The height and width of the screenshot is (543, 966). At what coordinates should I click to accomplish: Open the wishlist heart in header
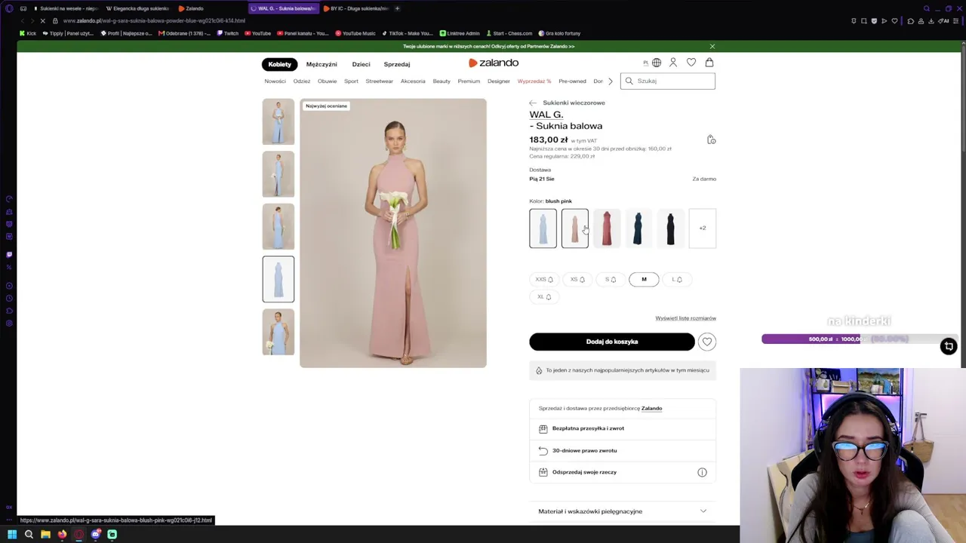[691, 63]
